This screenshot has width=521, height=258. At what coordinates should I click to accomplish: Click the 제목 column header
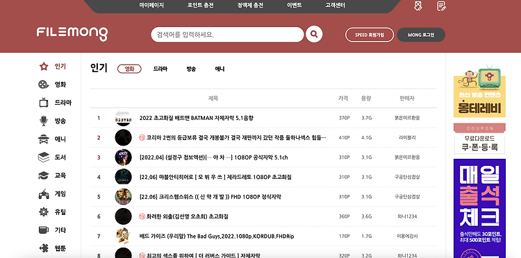pos(213,98)
